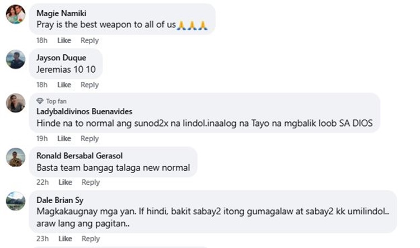Image resolution: width=420 pixels, height=248 pixels.
Task: Like the Jeremias 10 10 comment
Action: (64, 85)
